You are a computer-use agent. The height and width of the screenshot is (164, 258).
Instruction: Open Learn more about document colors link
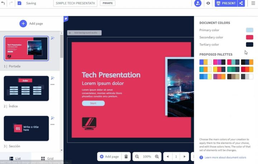click(225, 158)
